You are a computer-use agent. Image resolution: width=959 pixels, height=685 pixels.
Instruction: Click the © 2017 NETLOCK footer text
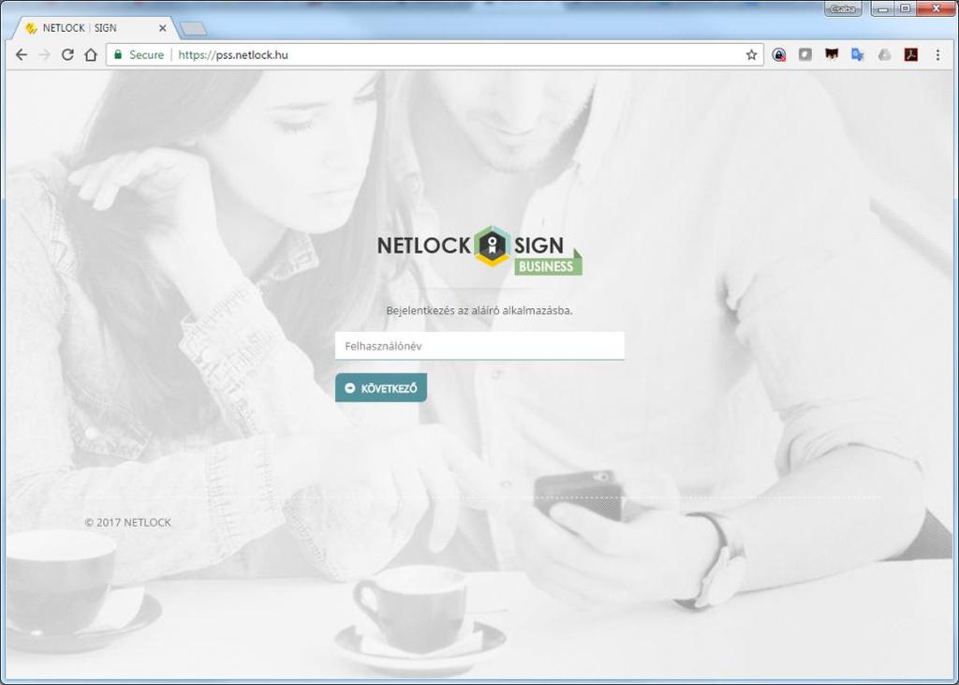click(127, 522)
